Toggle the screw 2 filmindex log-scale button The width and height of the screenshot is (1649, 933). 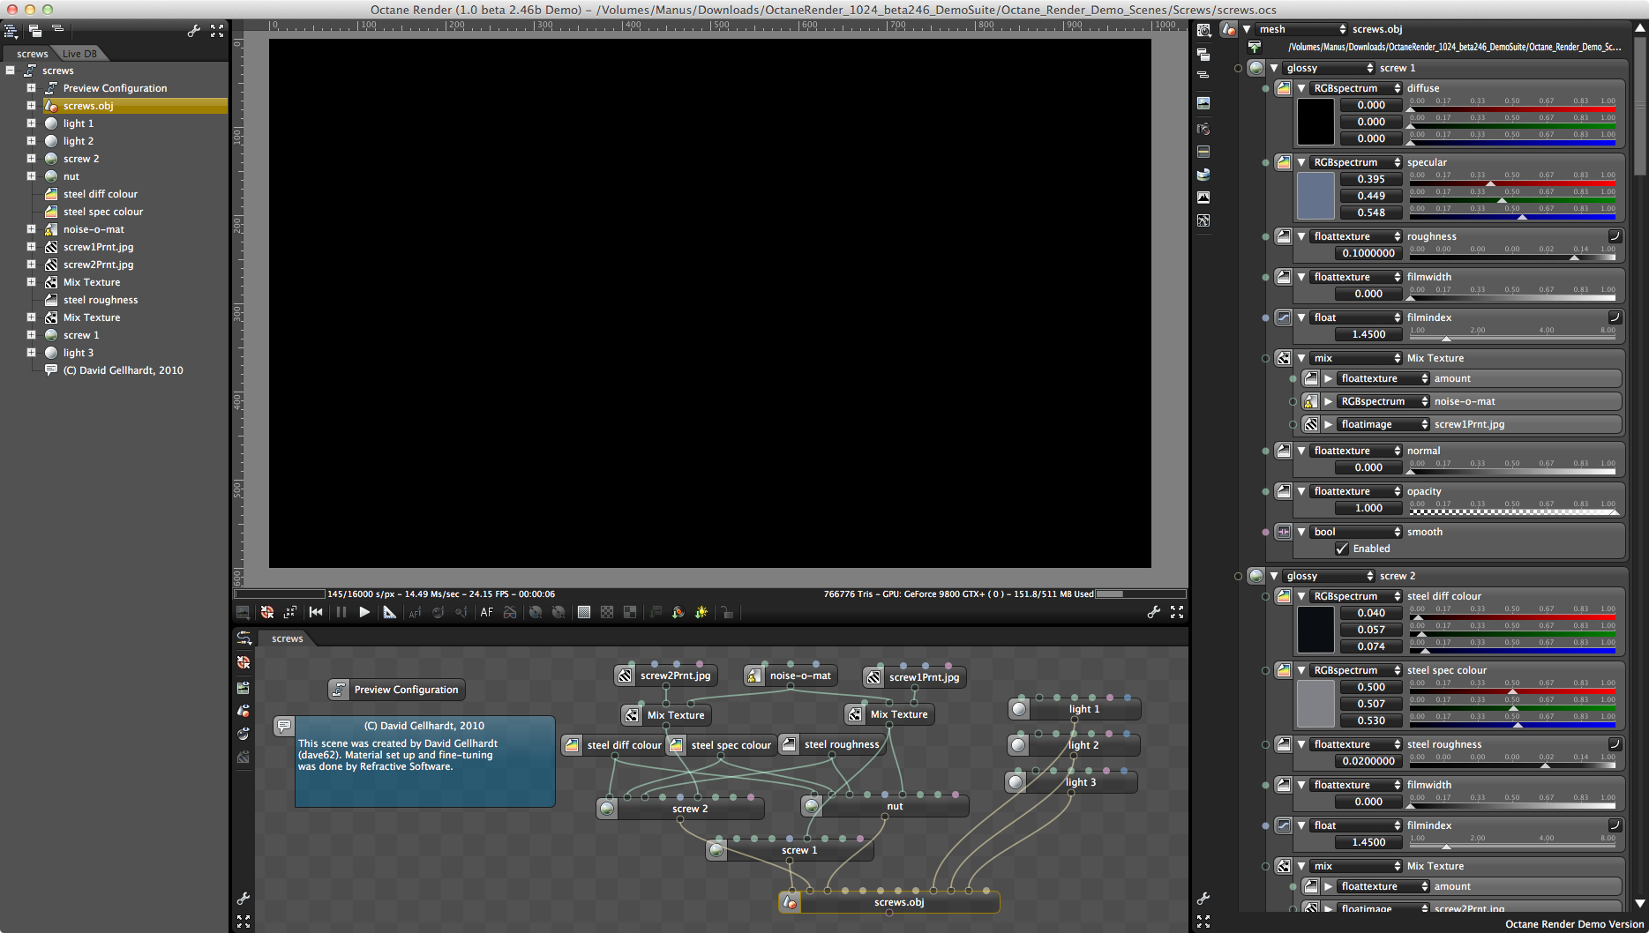pyautogui.click(x=1615, y=825)
